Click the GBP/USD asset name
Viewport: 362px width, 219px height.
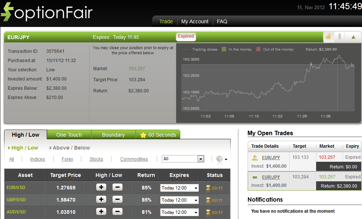(16, 200)
